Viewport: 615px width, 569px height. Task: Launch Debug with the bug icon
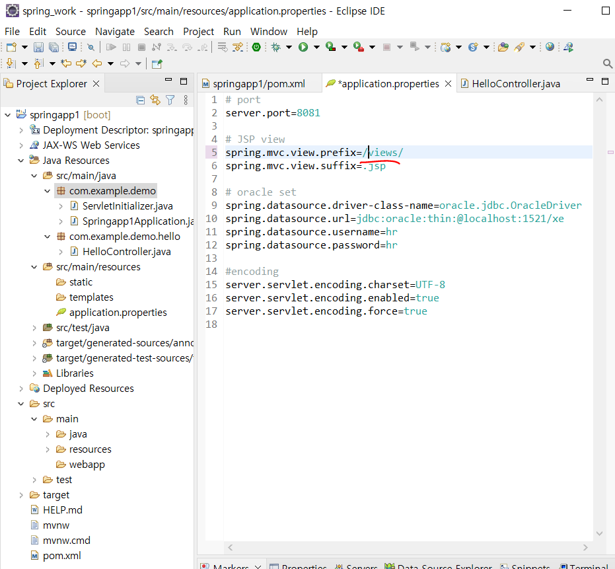coord(276,47)
